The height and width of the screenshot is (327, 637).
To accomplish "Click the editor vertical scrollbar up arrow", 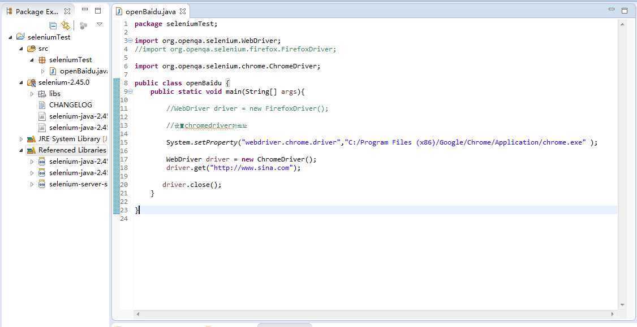I will pyautogui.click(x=622, y=24).
